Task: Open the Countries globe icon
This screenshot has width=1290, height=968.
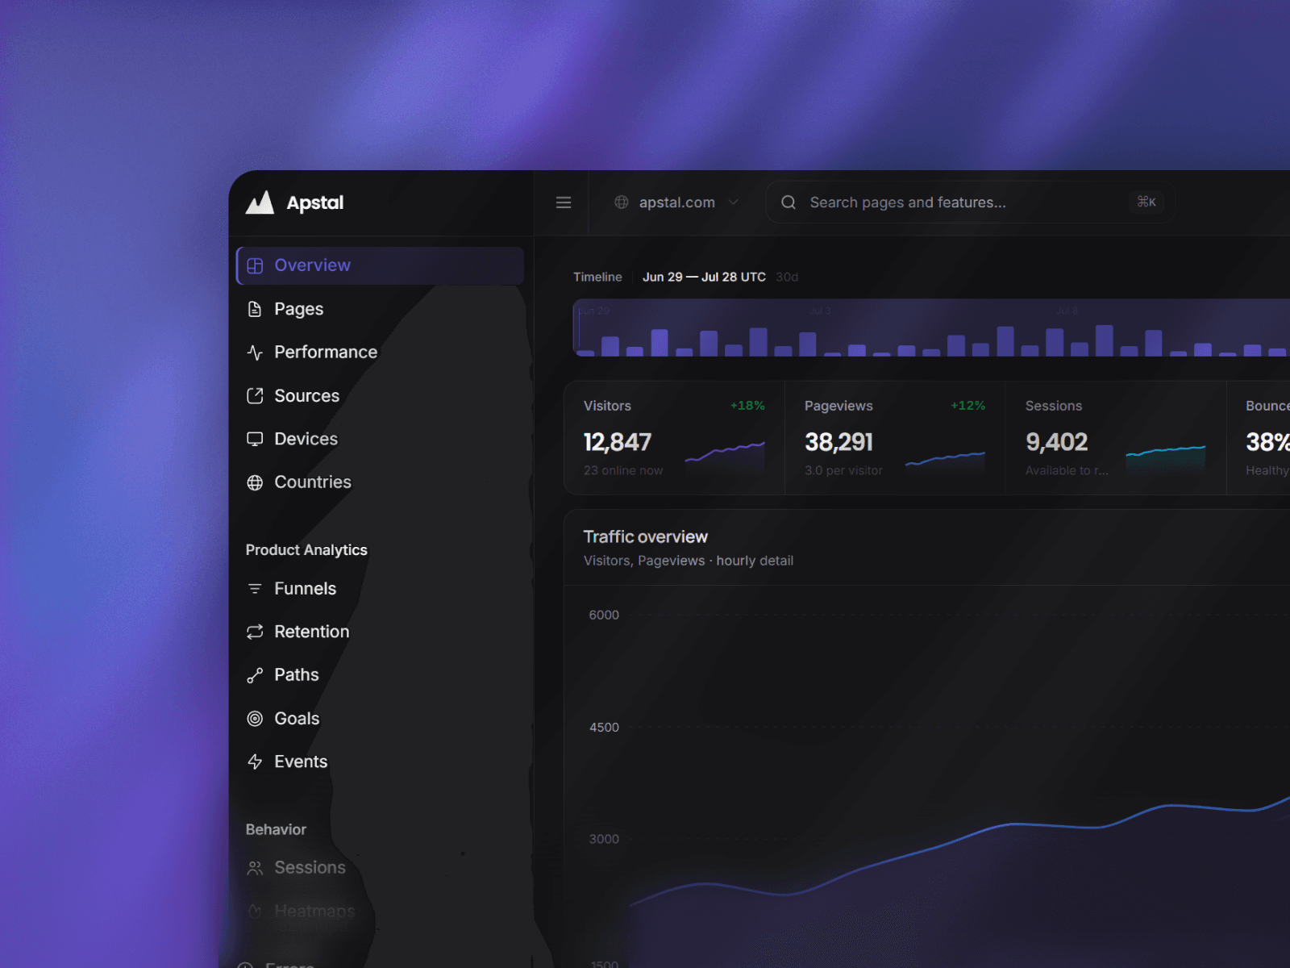Action: [x=255, y=482]
